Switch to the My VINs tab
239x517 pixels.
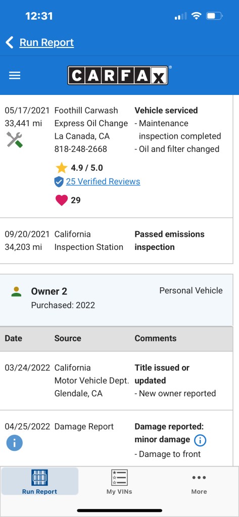(x=119, y=482)
